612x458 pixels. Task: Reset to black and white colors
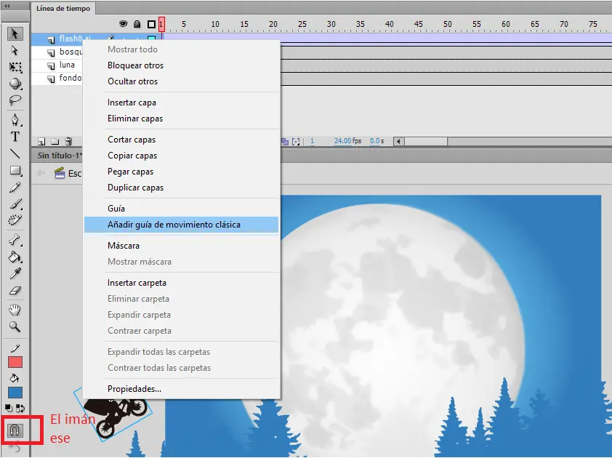pyautogui.click(x=9, y=409)
